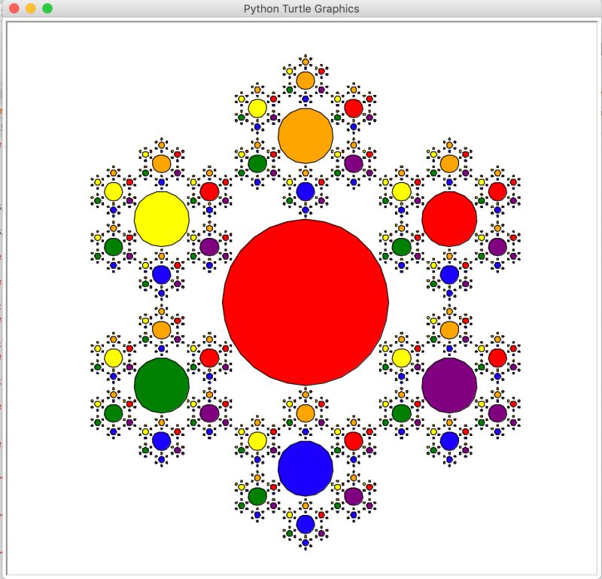Select the orange circle above the green cluster
This screenshot has width=602, height=579.
coord(160,329)
